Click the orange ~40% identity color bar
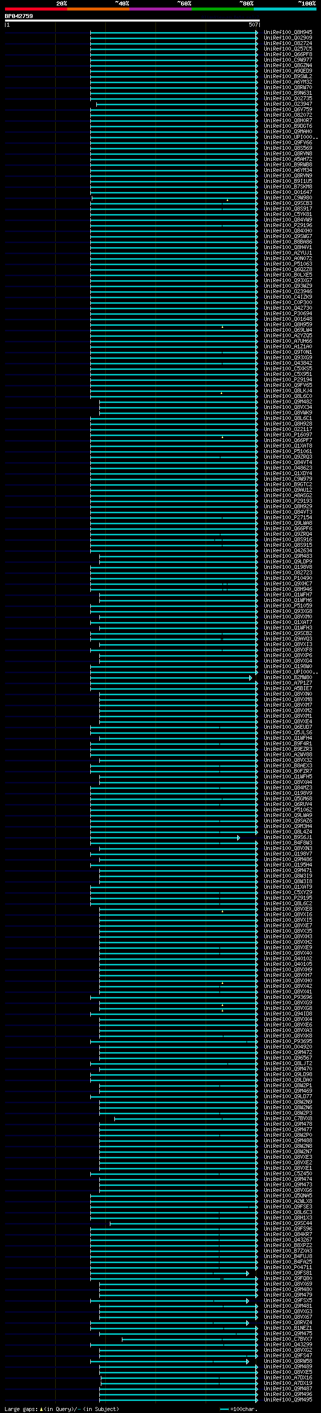Viewport: 321px width, 1413px height. [98, 9]
